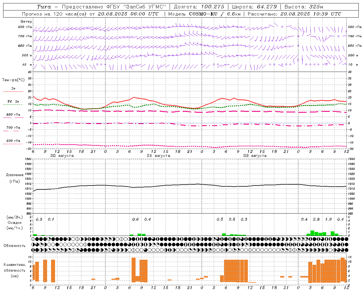Click the "Тем-ра(°C)" temperature panel label

pyautogui.click(x=13, y=80)
